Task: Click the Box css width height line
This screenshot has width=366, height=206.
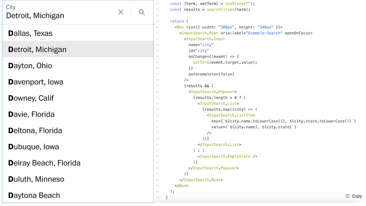Action: click(229, 27)
